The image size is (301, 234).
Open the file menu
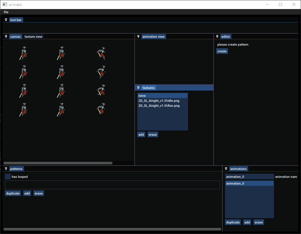coord(6,12)
